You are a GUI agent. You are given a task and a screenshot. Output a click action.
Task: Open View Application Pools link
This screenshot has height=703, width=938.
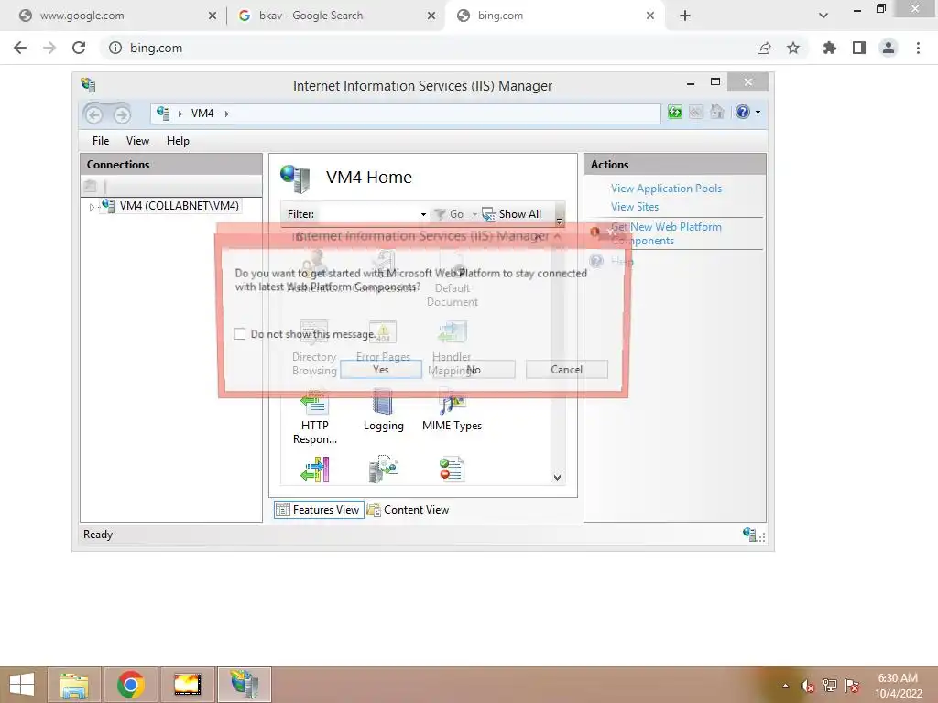click(x=666, y=189)
